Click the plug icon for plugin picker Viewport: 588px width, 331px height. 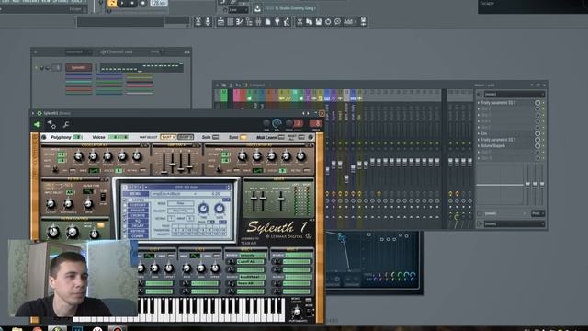pyautogui.click(x=277, y=22)
